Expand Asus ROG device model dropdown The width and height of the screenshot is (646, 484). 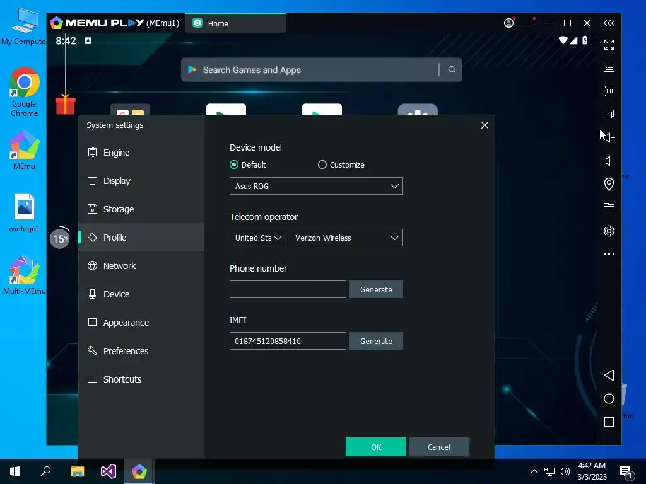(316, 186)
